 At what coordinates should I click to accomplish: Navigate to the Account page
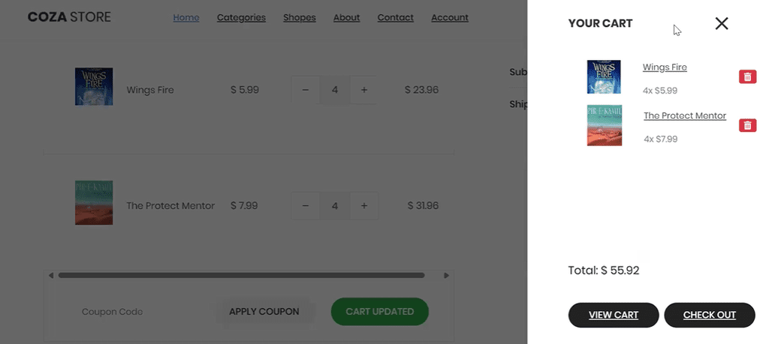[450, 17]
